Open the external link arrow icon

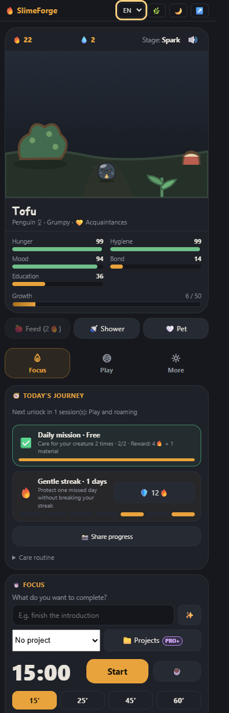[x=199, y=10]
